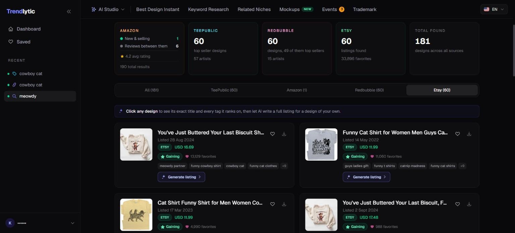The height and width of the screenshot is (233, 515).
Task: Select the Redbubble (60) tab
Action: [369, 90]
